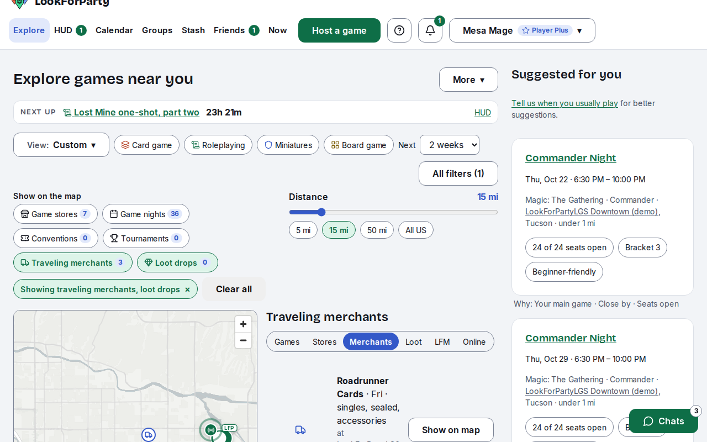707x442 pixels.
Task: Open the help question-mark icon
Action: (399, 30)
